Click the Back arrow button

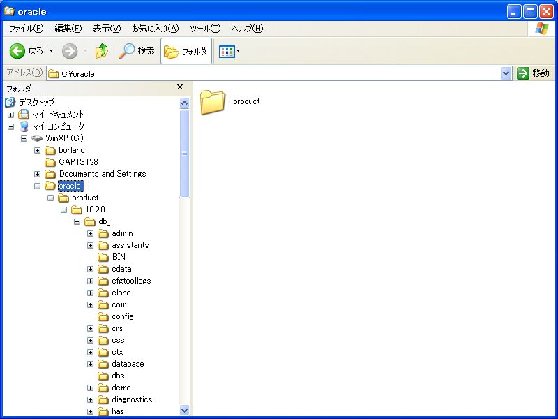(26, 51)
